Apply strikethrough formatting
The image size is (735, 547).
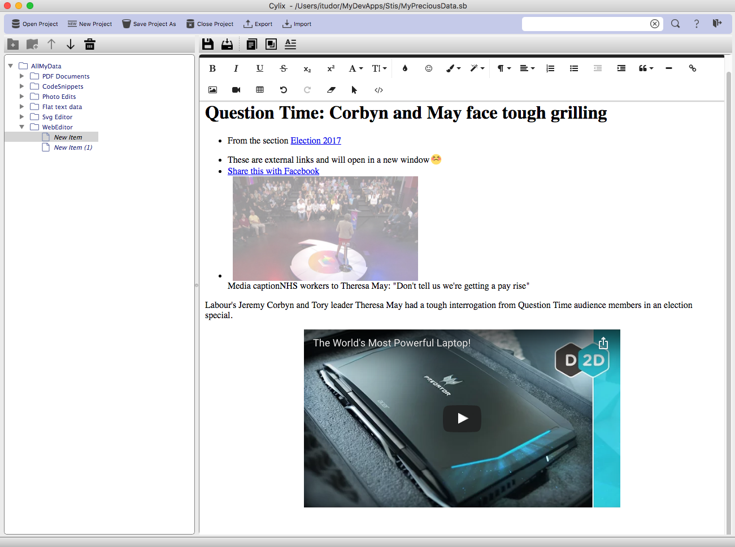pos(284,68)
